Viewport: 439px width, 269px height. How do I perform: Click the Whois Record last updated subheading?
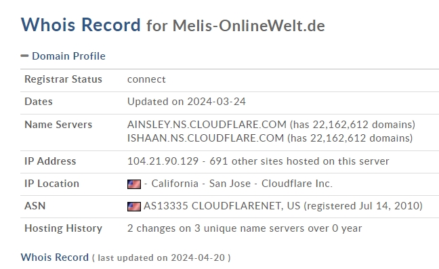pyautogui.click(x=126, y=257)
